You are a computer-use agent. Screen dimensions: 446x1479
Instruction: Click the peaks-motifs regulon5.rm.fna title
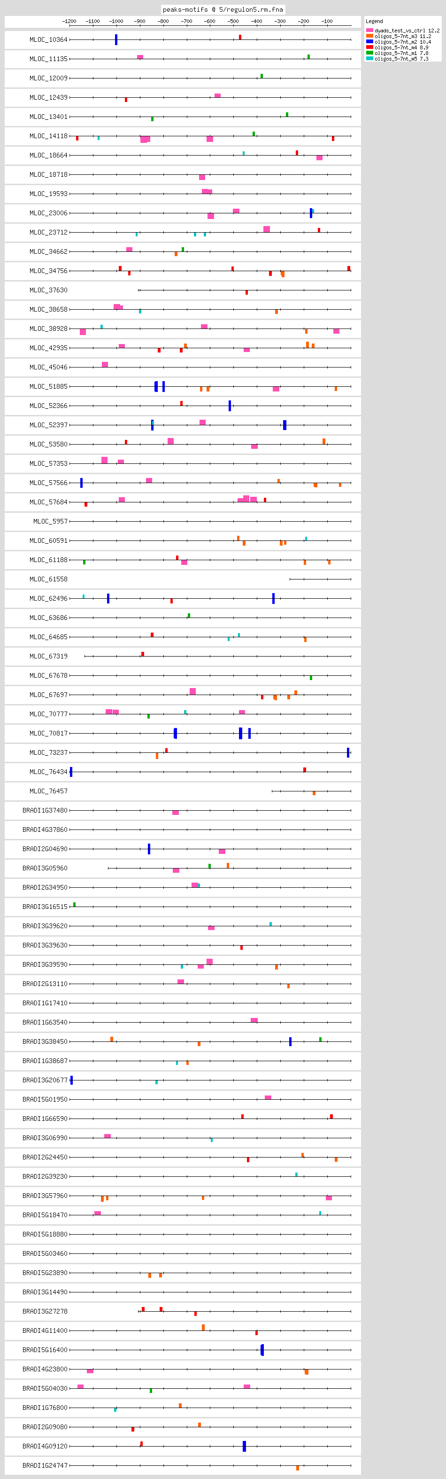(223, 9)
